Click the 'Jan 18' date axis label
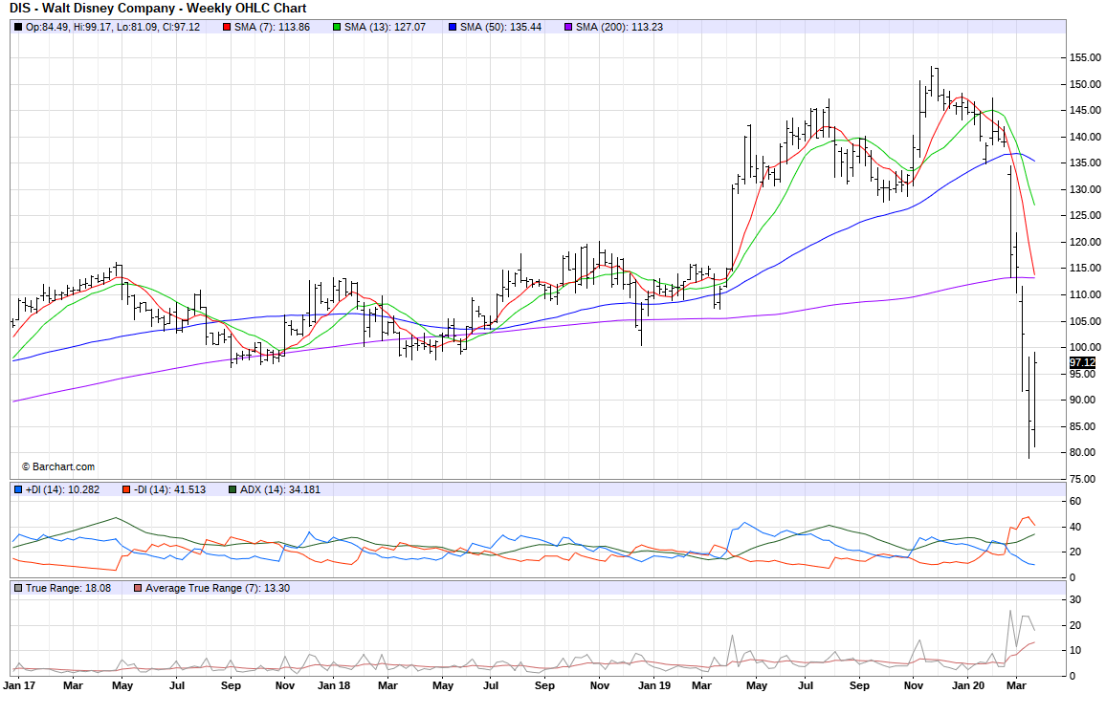 click(x=334, y=686)
